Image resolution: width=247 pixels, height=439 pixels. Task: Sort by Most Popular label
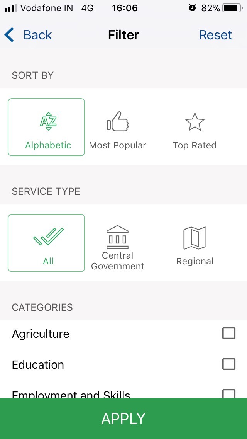coord(117,145)
